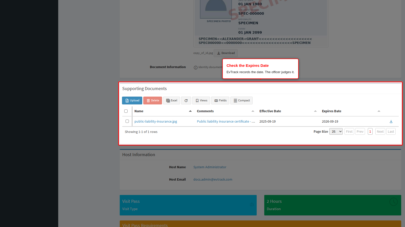Sort by the Expires Date column arrow
This screenshot has height=227, width=405.
tap(379, 111)
